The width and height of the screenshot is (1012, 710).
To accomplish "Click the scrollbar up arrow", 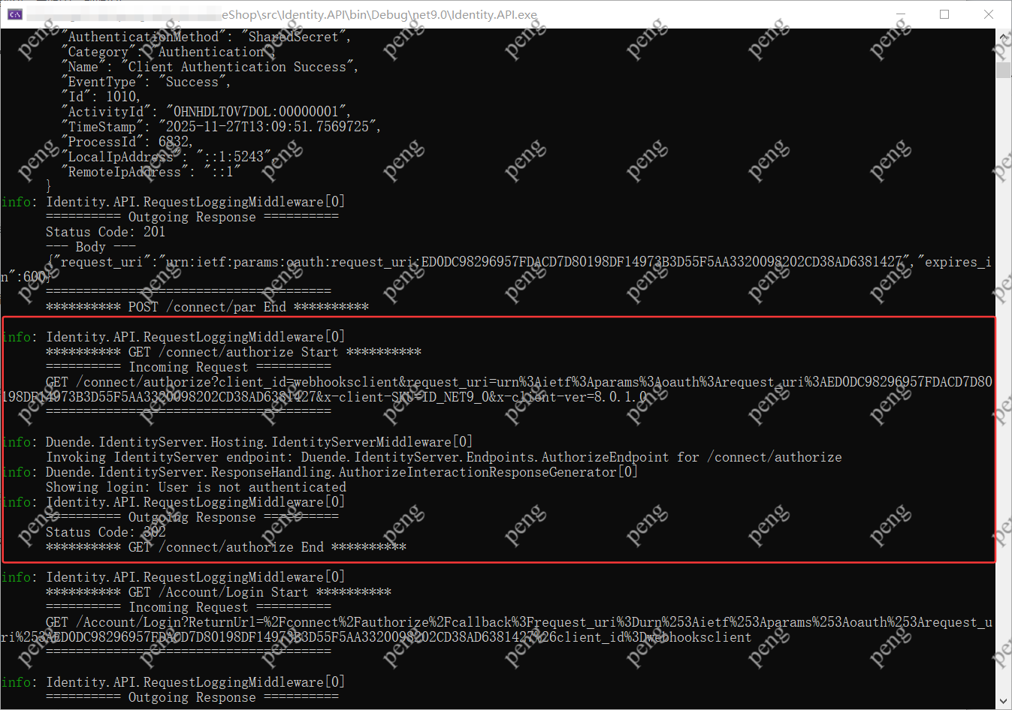I will coord(1003,37).
